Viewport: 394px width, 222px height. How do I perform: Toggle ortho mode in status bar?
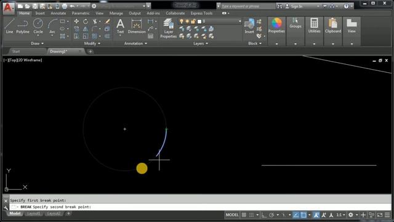coord(263,215)
